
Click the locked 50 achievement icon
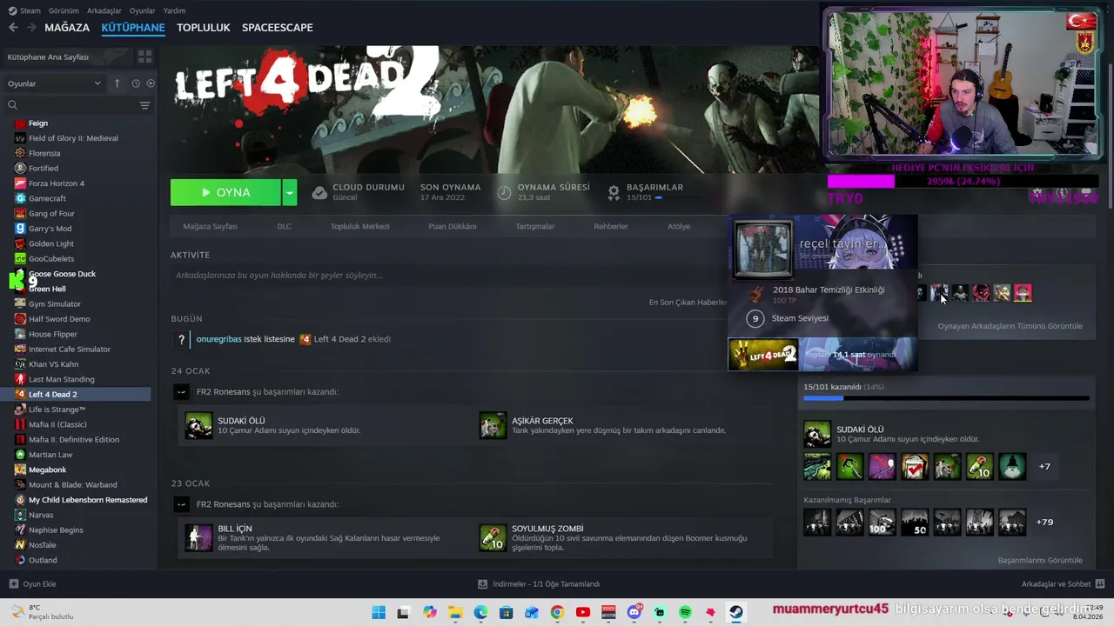915,523
